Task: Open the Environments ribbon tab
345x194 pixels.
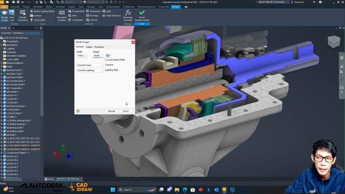Action: coord(113,7)
